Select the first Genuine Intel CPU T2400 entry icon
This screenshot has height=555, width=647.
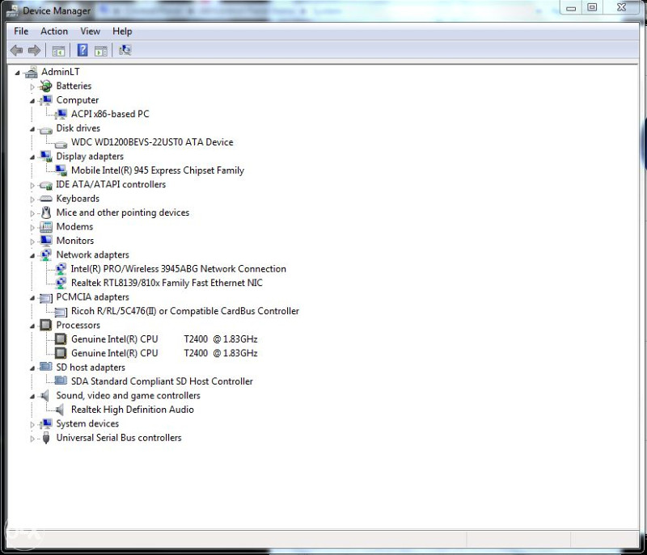click(x=61, y=339)
